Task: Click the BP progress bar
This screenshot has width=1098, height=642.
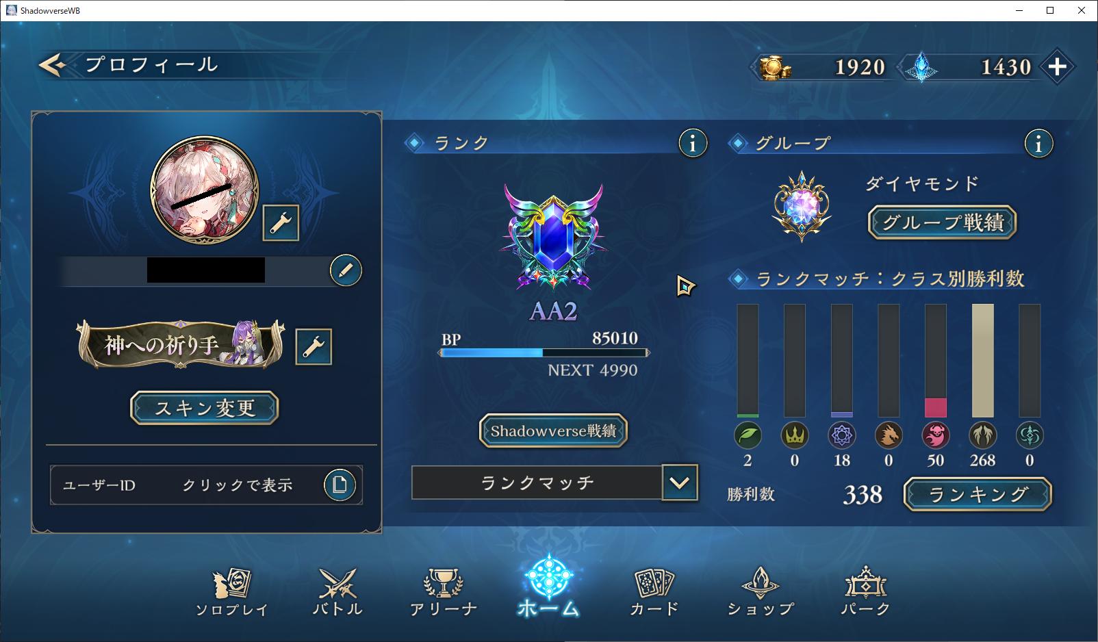Action: point(544,353)
